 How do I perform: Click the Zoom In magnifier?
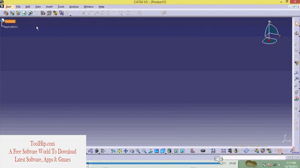point(138,151)
